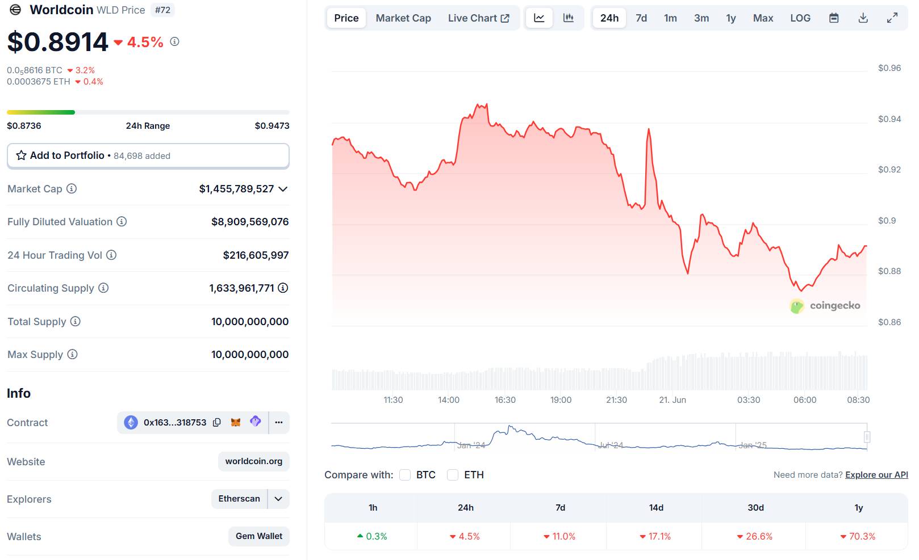Click the 1y 70.3% change value

858,536
